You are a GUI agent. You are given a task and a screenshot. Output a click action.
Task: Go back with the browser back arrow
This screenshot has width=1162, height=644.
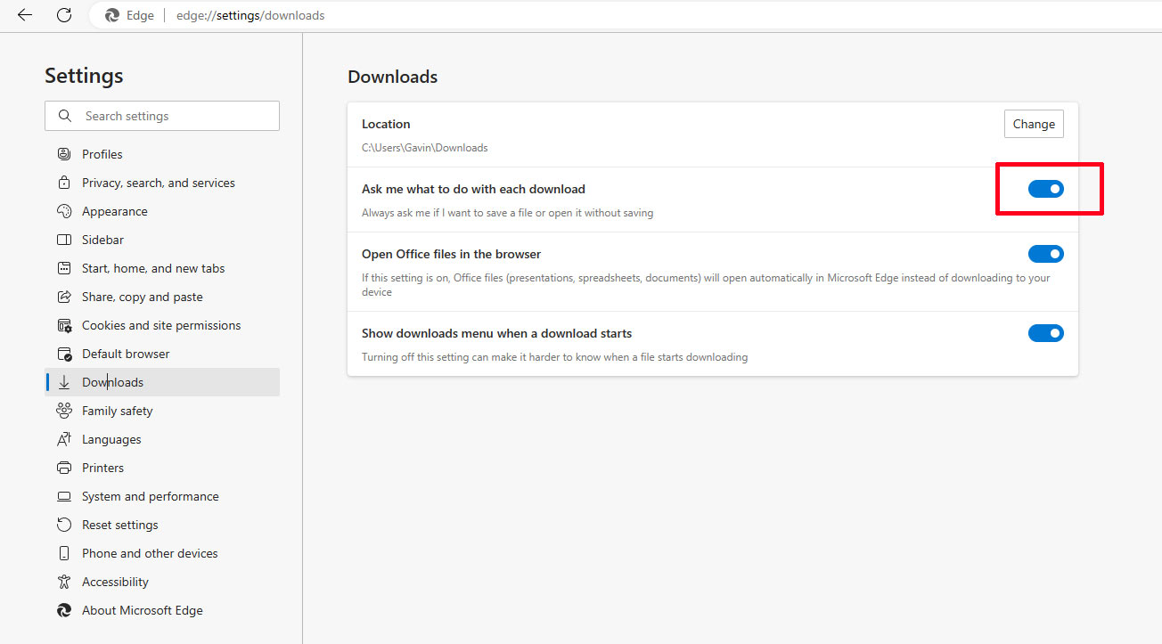click(x=25, y=15)
